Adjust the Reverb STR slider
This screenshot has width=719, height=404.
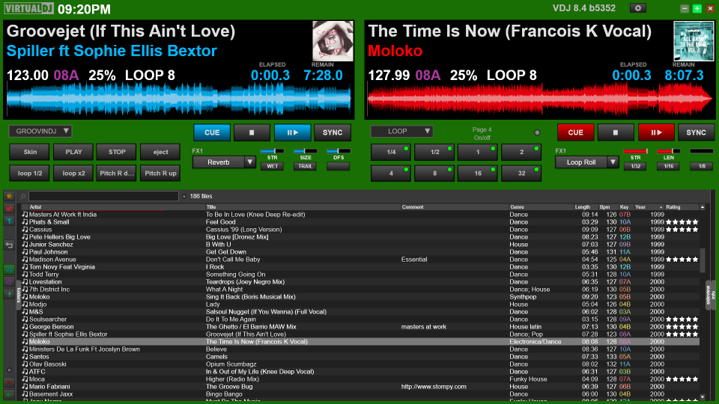click(272, 152)
